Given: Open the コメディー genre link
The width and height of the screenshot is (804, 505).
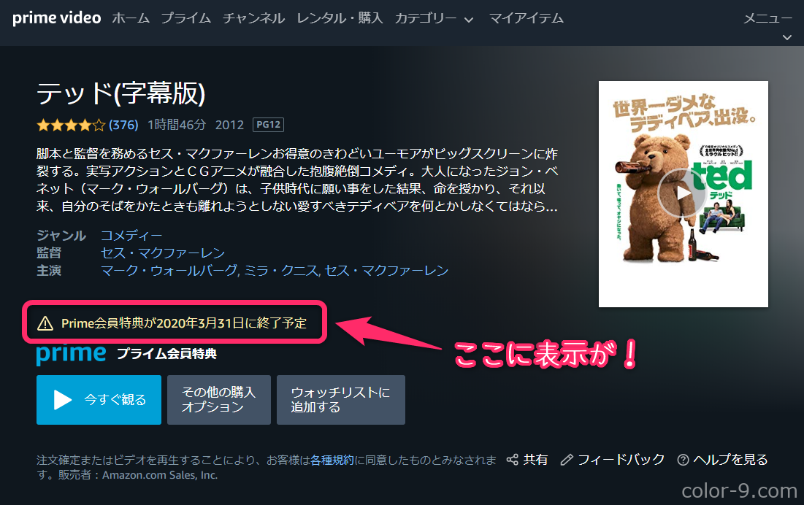Looking at the screenshot, I should click(x=131, y=236).
